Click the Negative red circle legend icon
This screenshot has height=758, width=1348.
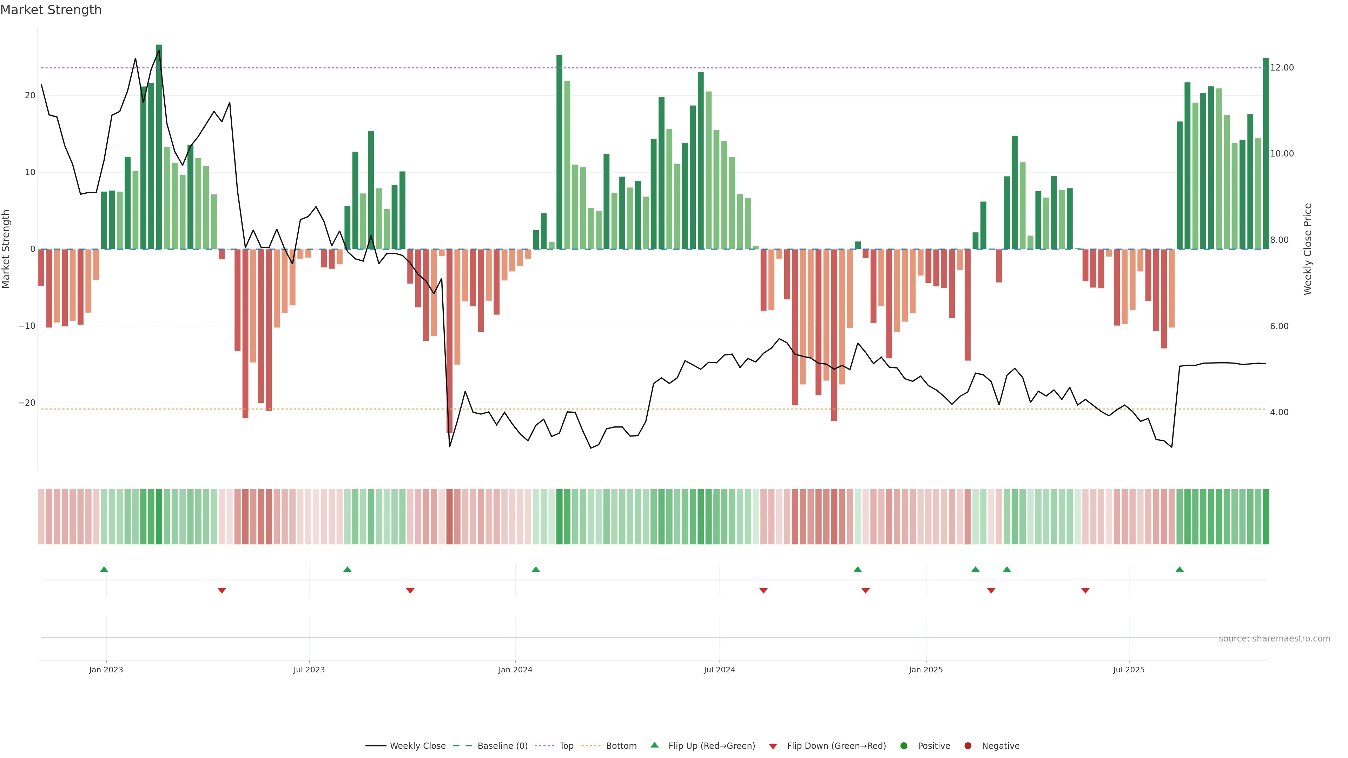(967, 745)
